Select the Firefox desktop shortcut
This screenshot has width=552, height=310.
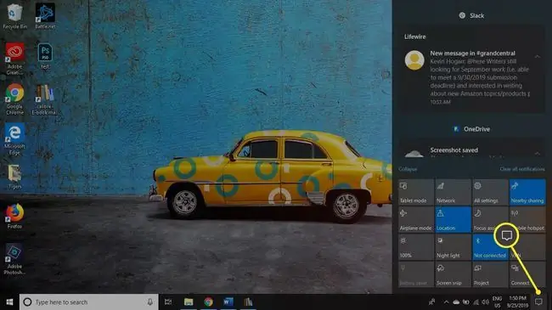(14, 216)
